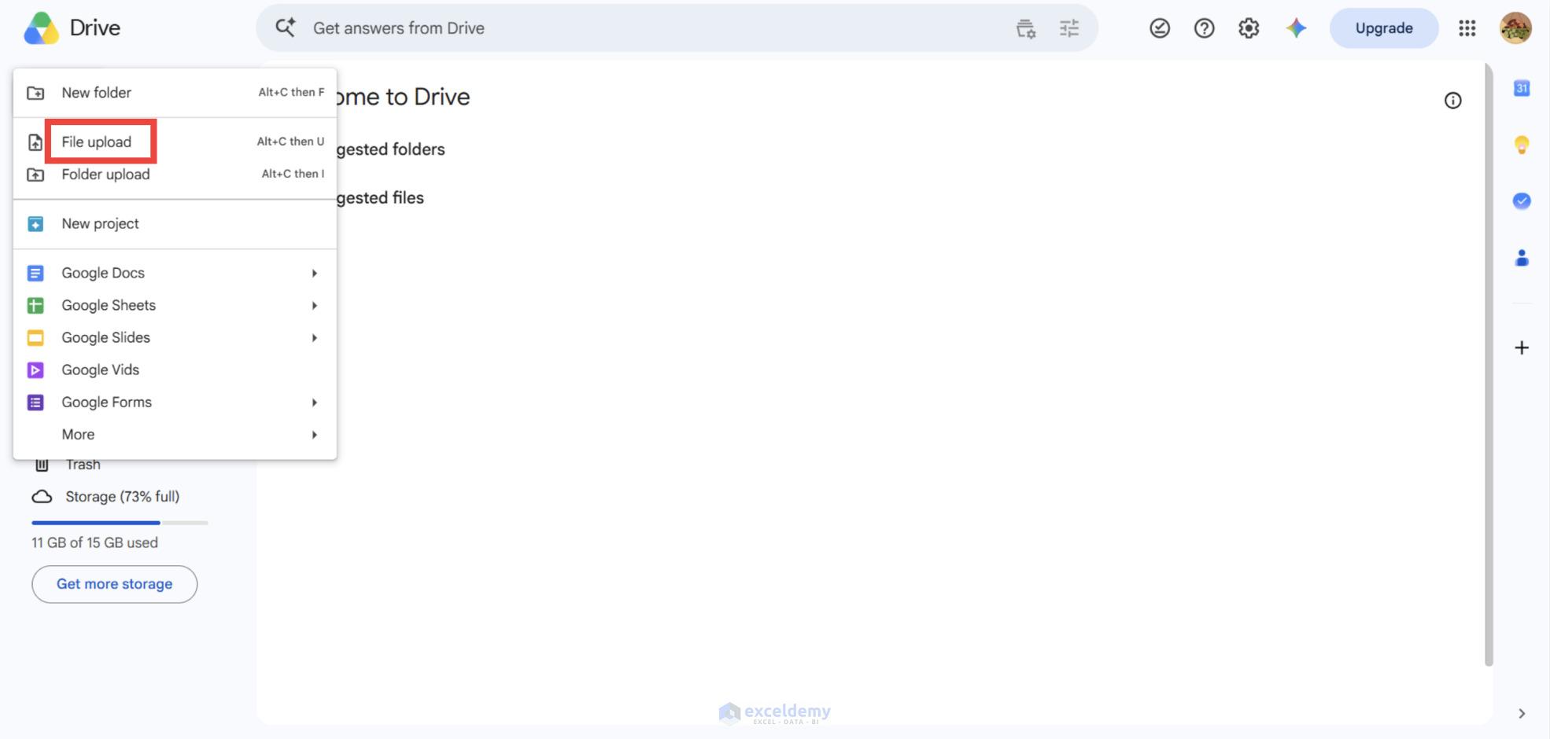Toggle the side panel chevron at bottom right
Viewport: 1550px width, 739px height.
click(x=1522, y=714)
